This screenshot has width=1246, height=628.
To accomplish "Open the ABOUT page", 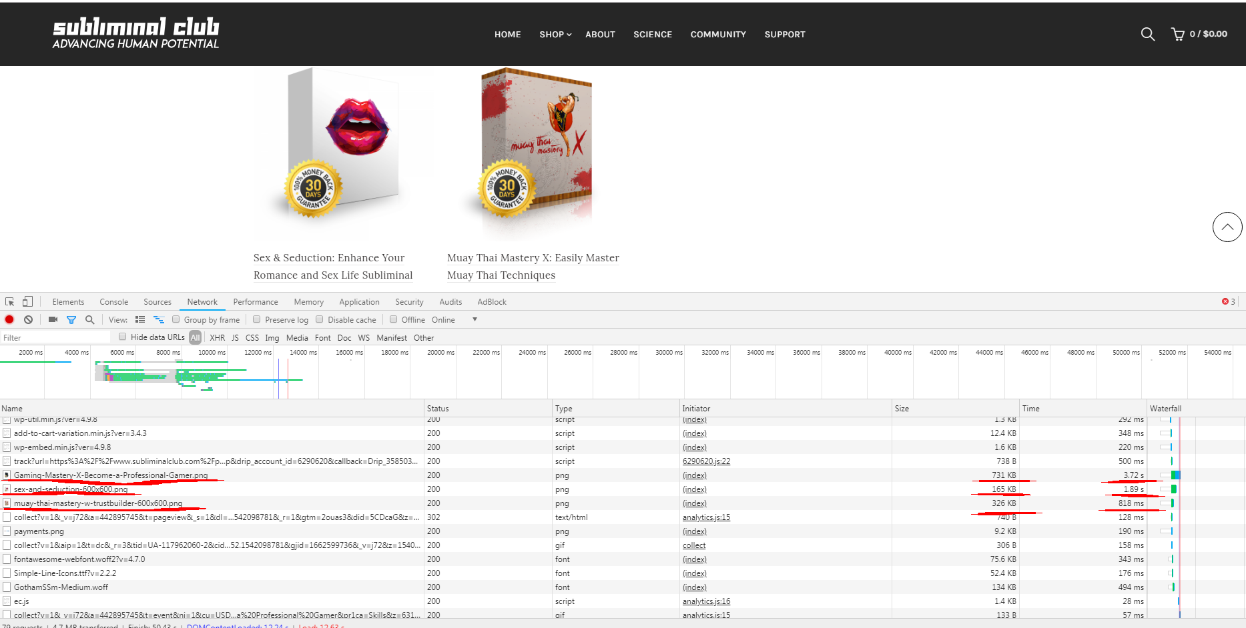I will tap(601, 35).
